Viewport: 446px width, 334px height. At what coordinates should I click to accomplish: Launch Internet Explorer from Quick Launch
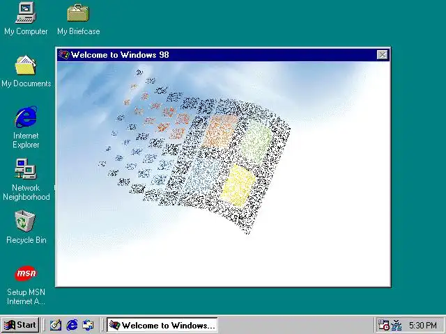click(x=72, y=325)
